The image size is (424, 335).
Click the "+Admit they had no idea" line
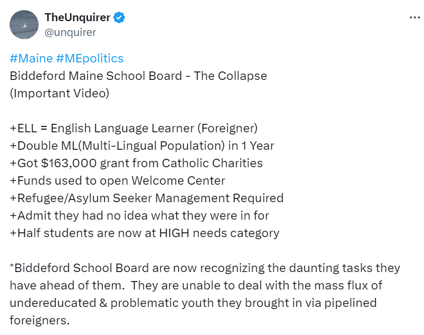139,215
